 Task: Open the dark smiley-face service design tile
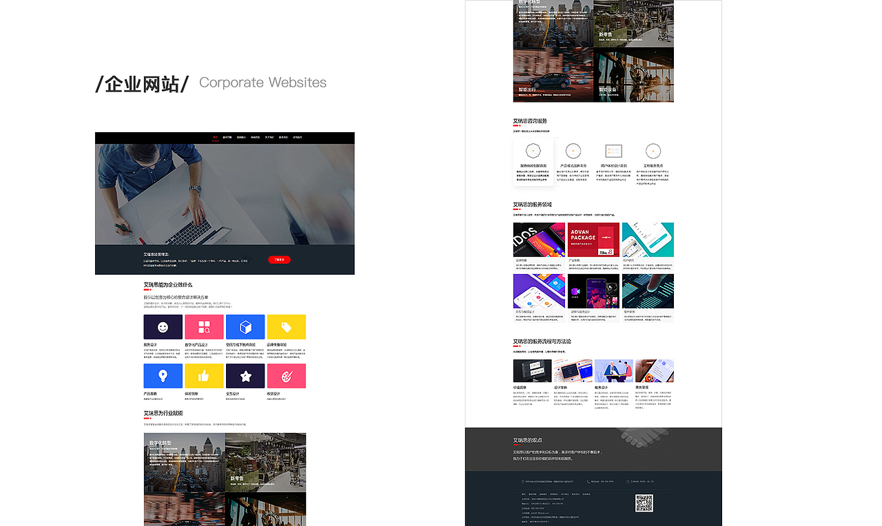pos(163,327)
